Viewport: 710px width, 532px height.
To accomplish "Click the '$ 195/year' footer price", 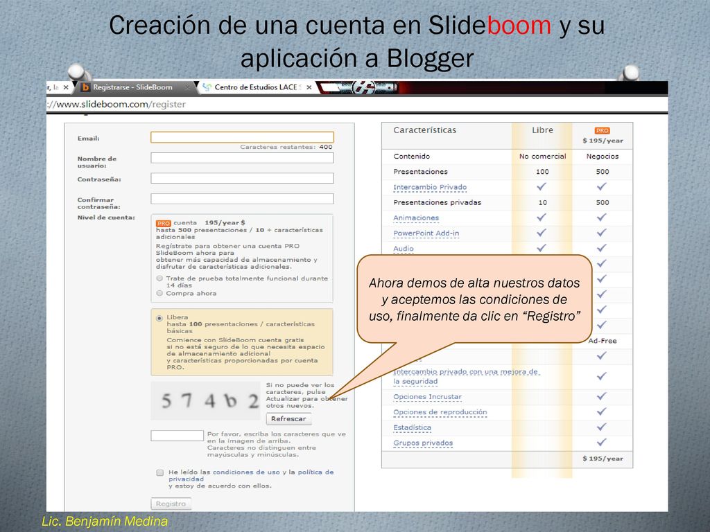I will pos(603,459).
